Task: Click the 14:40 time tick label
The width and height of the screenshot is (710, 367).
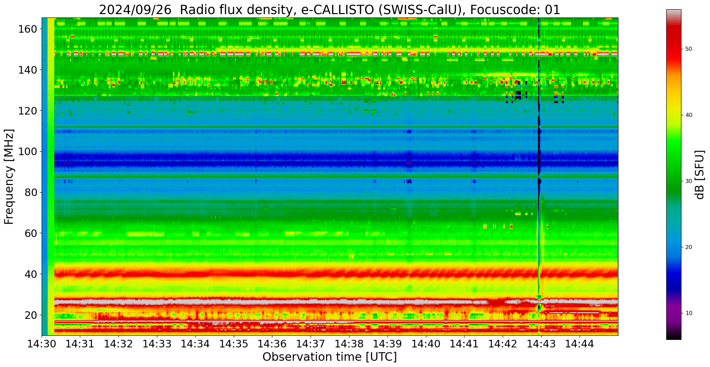Action: click(x=426, y=344)
